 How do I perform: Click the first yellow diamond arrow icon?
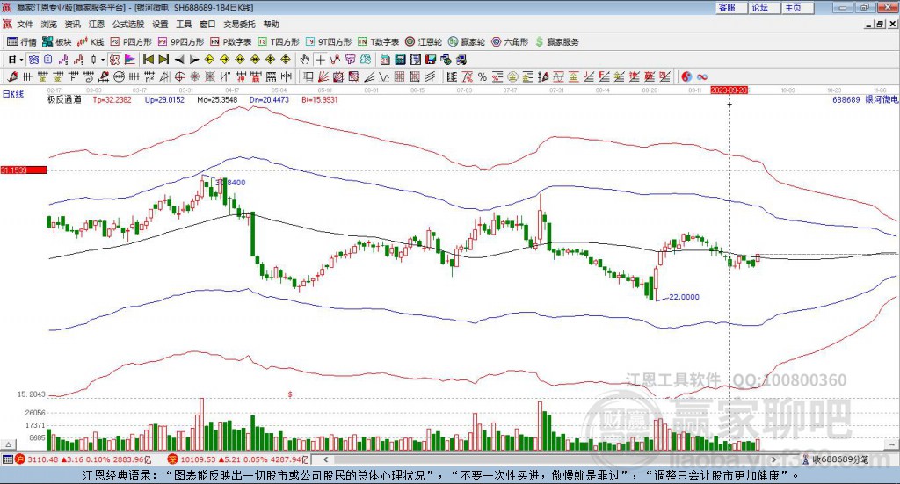(209, 60)
